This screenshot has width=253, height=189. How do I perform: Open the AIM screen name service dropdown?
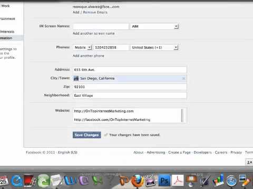click(154, 26)
